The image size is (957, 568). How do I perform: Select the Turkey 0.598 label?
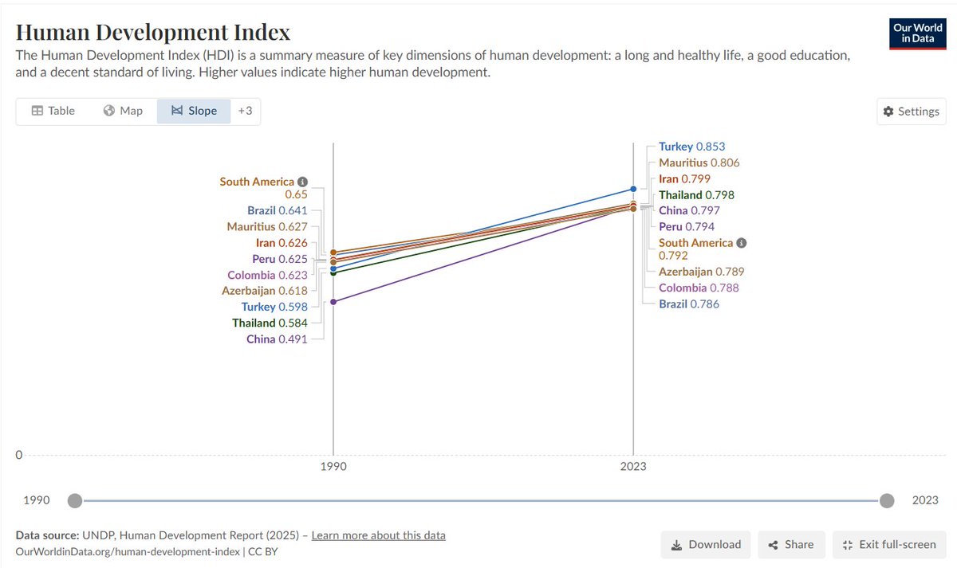pyautogui.click(x=275, y=307)
